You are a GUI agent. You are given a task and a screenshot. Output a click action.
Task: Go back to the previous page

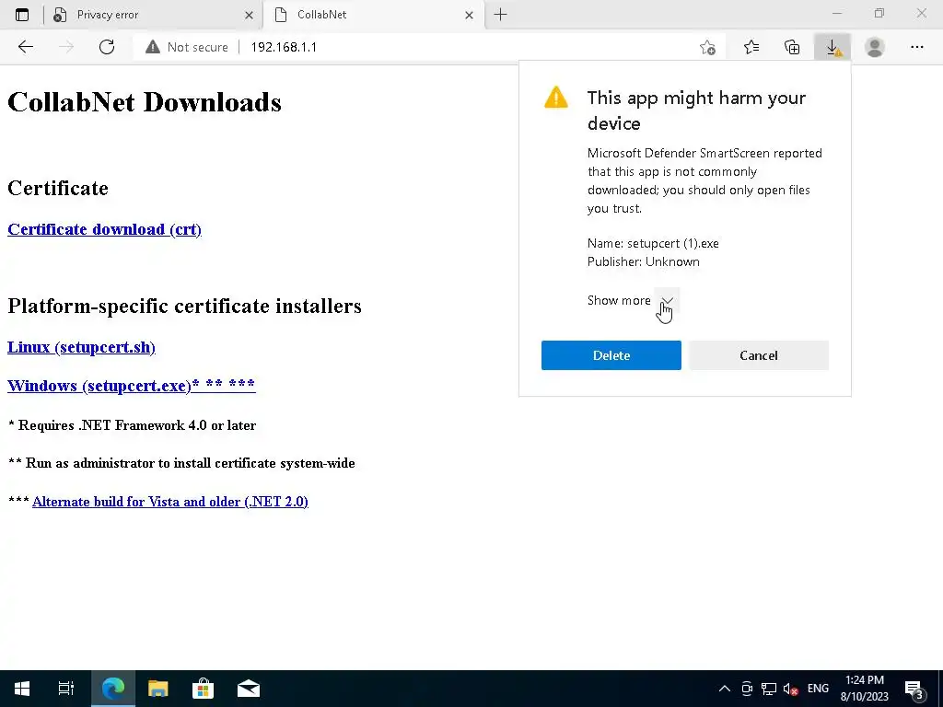25,47
